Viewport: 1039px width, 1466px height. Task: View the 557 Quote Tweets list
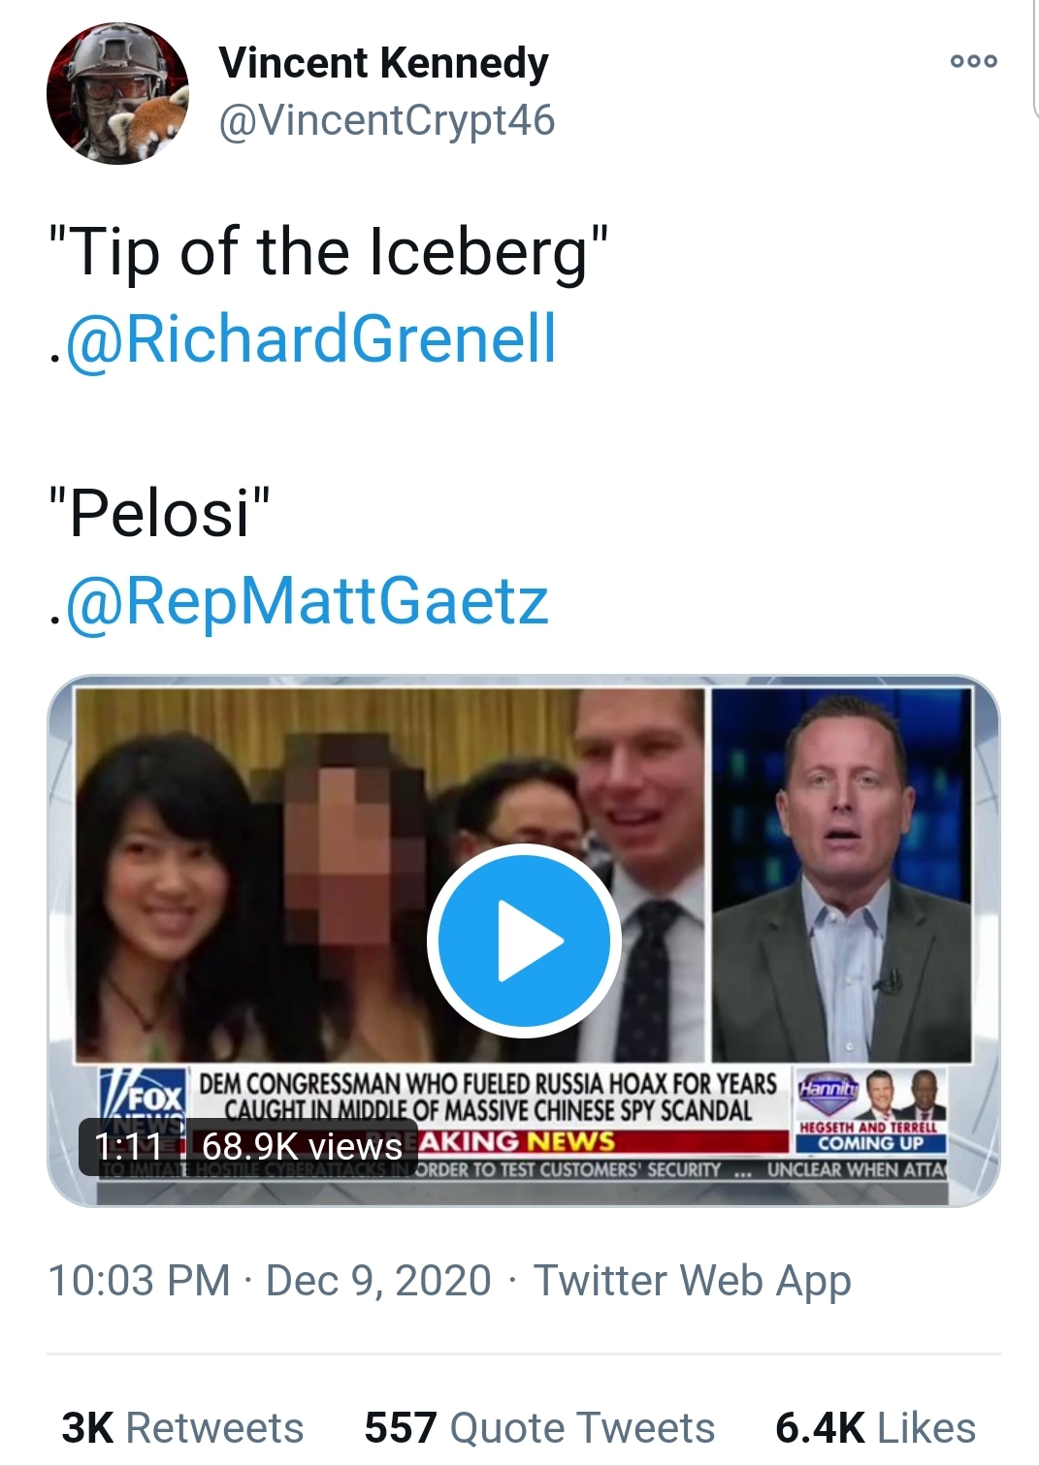tap(539, 1427)
